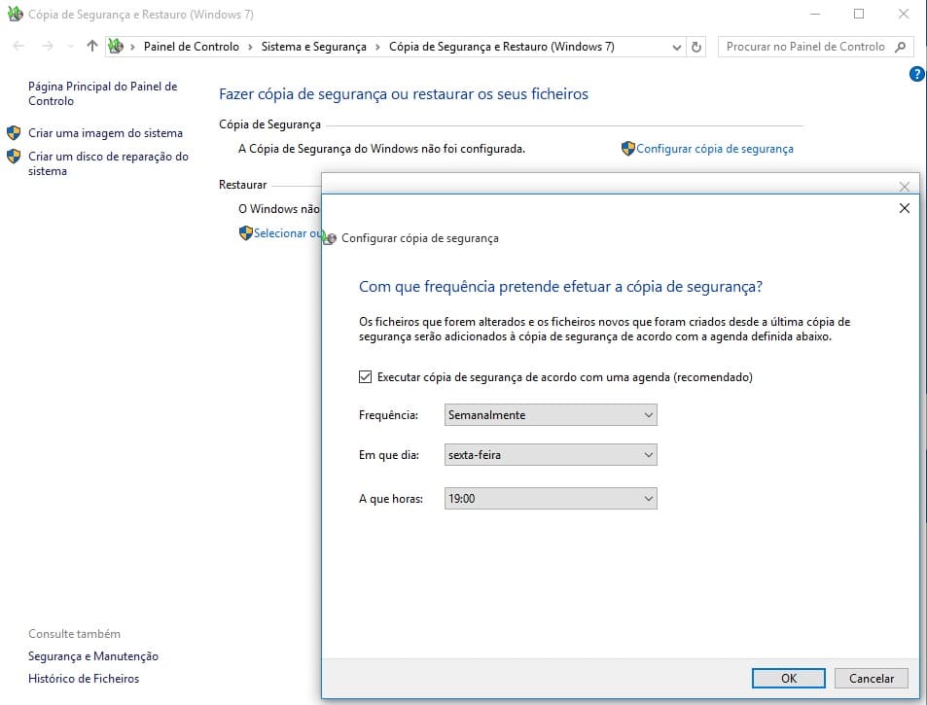Image resolution: width=927 pixels, height=705 pixels.
Task: Click the app icon in the window title bar
Action: tap(15, 14)
